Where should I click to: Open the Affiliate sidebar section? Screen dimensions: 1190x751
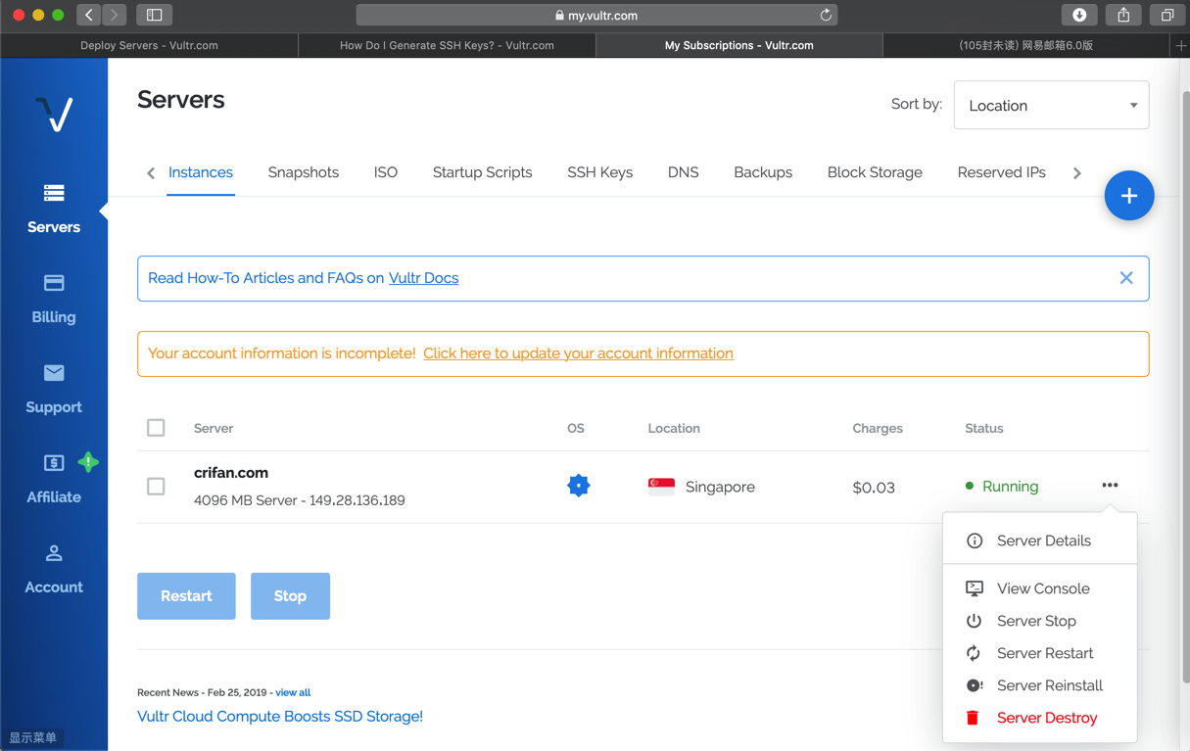coord(54,479)
